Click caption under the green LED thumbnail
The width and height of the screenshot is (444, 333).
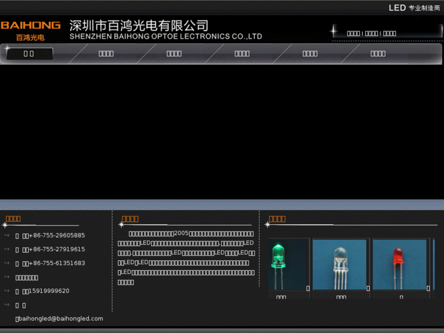[x=281, y=297]
